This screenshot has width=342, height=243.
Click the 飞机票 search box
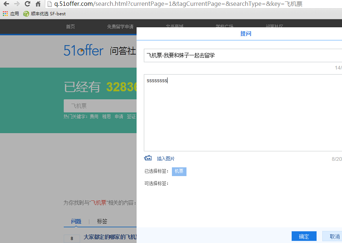pyautogui.click(x=100, y=106)
